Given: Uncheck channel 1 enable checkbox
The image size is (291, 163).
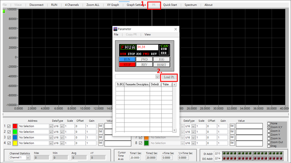Looking at the screenshot, I should click(9, 126).
